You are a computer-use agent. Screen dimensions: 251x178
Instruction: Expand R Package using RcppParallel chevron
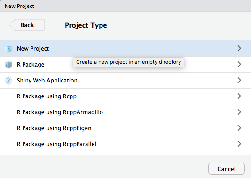(239, 144)
